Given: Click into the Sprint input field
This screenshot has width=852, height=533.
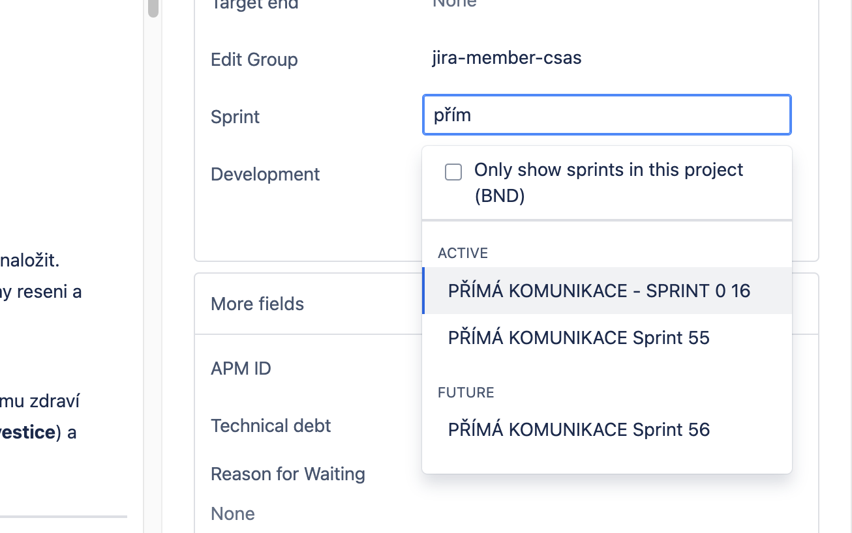Looking at the screenshot, I should (x=606, y=115).
